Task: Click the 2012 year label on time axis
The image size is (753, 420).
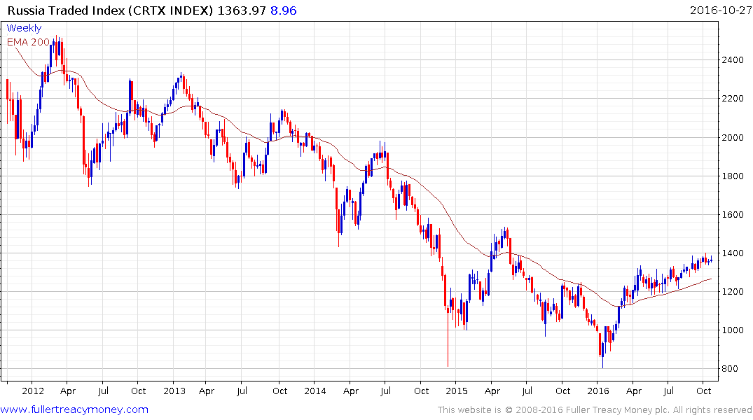Action: click(33, 391)
